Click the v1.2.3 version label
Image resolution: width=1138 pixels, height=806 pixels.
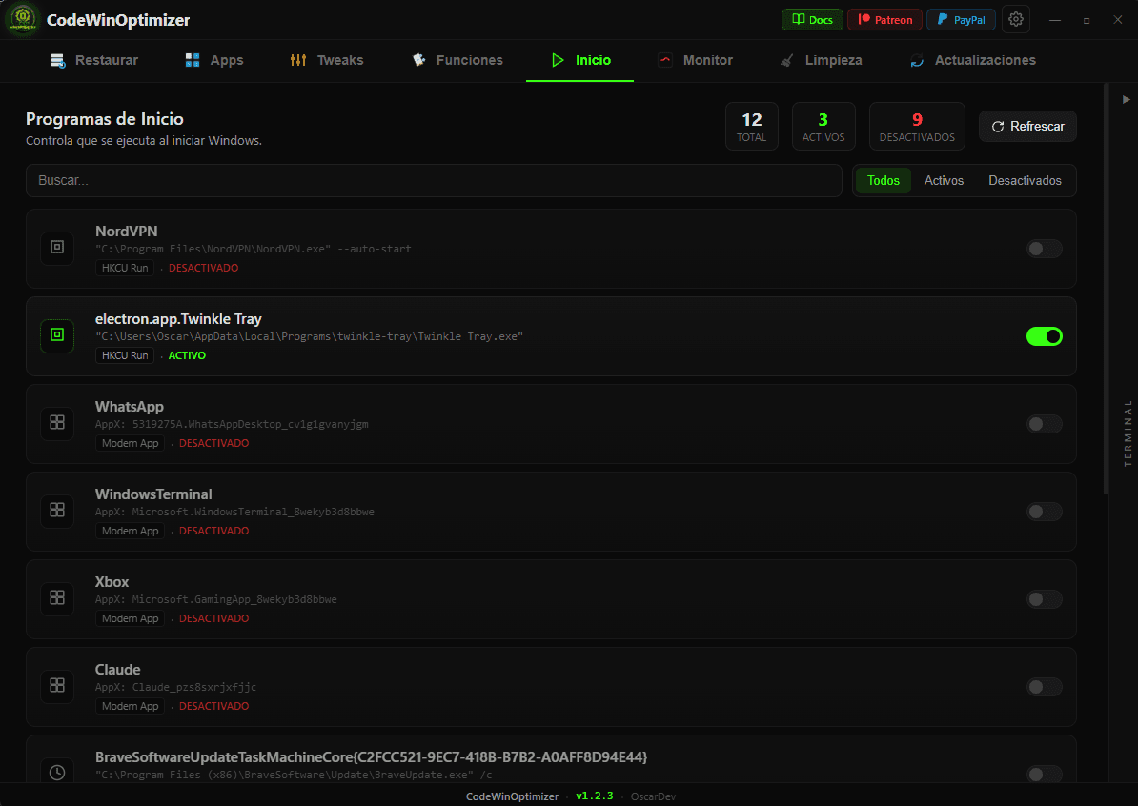595,796
